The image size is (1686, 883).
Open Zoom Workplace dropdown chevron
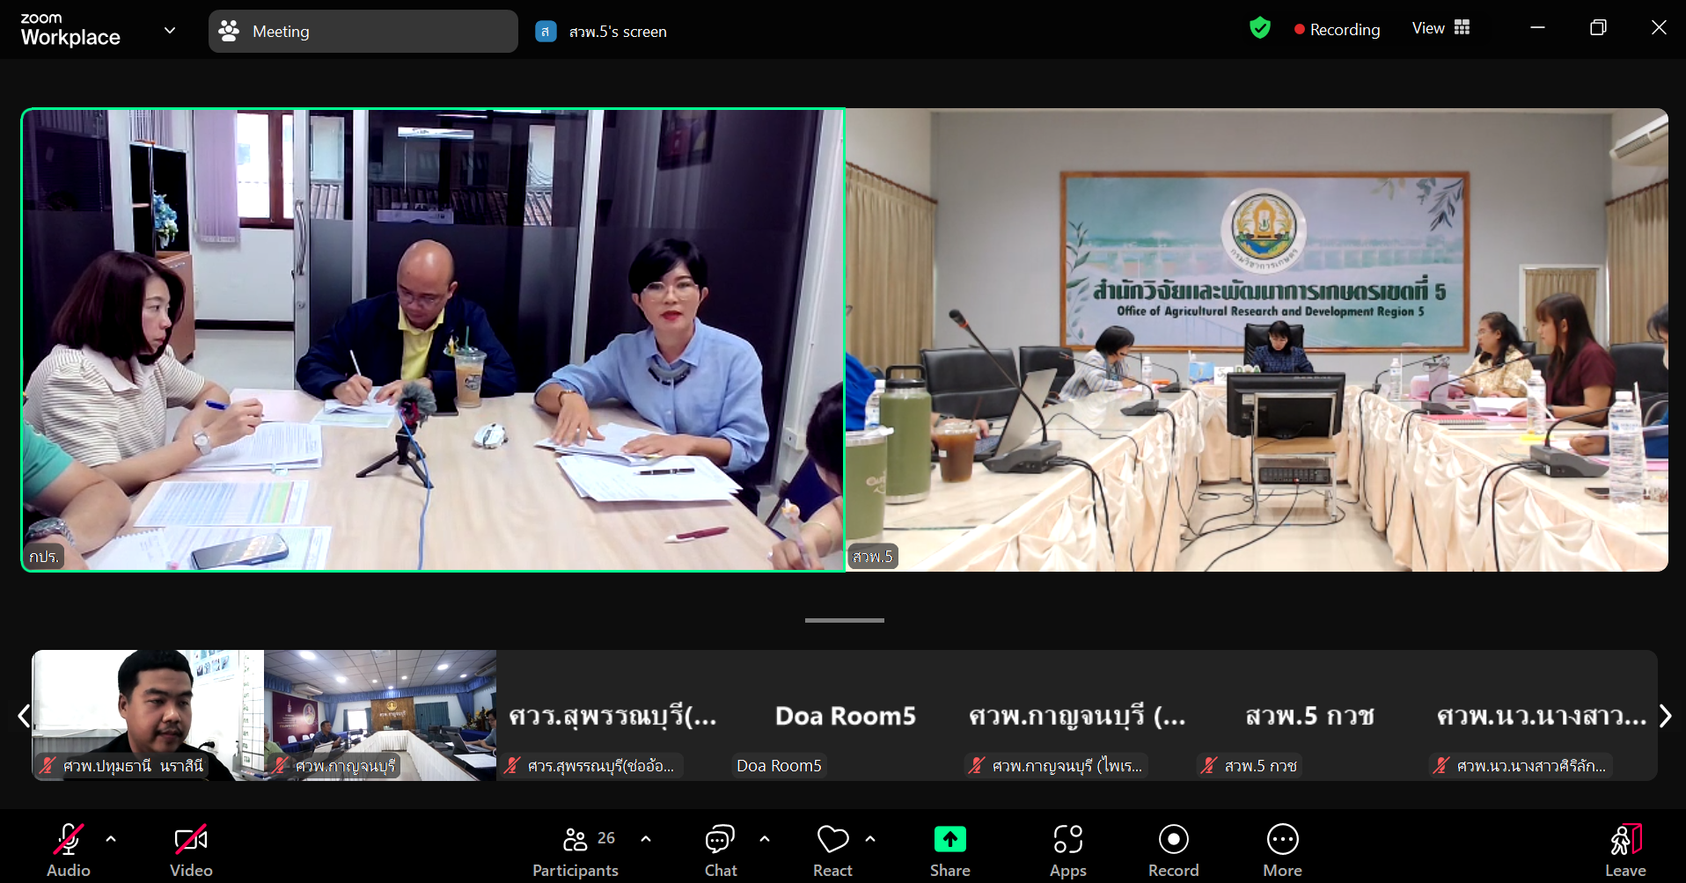tap(170, 30)
